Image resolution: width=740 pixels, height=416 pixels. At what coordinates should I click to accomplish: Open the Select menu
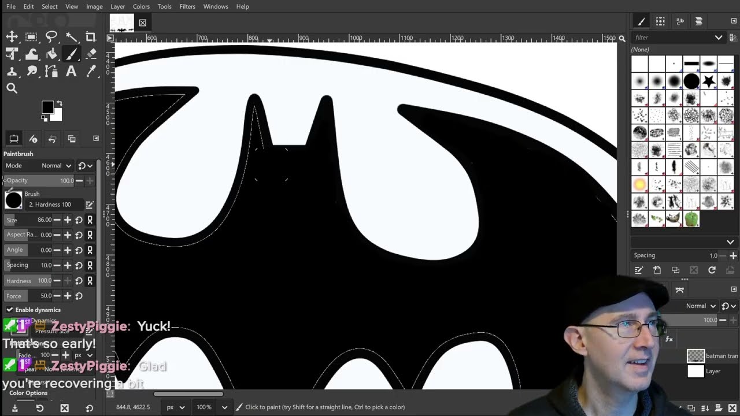(x=49, y=6)
